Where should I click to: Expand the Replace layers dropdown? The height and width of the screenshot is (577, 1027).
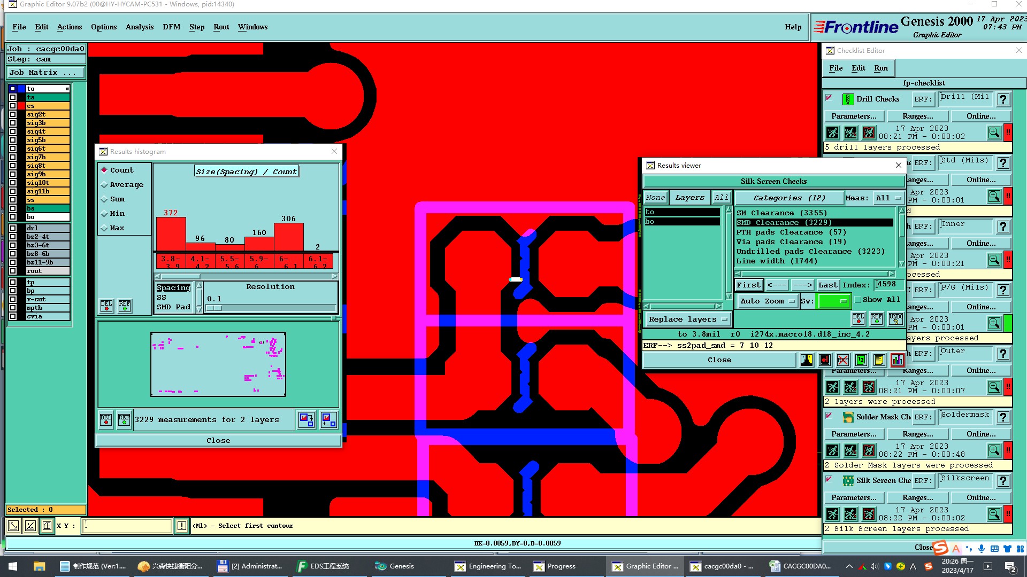pyautogui.click(x=687, y=319)
